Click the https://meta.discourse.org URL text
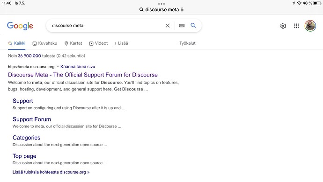The image size is (323, 182). pos(31,67)
